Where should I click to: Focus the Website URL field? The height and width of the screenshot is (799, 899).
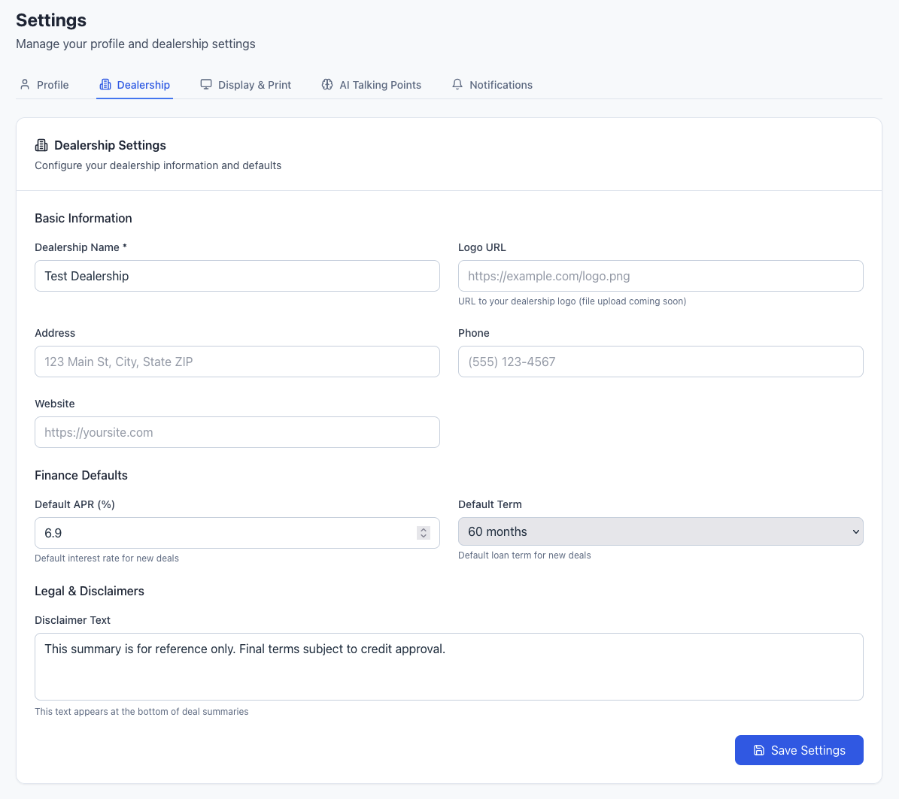coord(237,432)
